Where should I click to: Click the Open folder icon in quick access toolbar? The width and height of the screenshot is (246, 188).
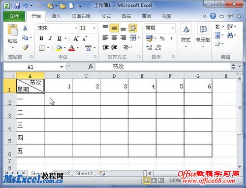tap(63, 6)
